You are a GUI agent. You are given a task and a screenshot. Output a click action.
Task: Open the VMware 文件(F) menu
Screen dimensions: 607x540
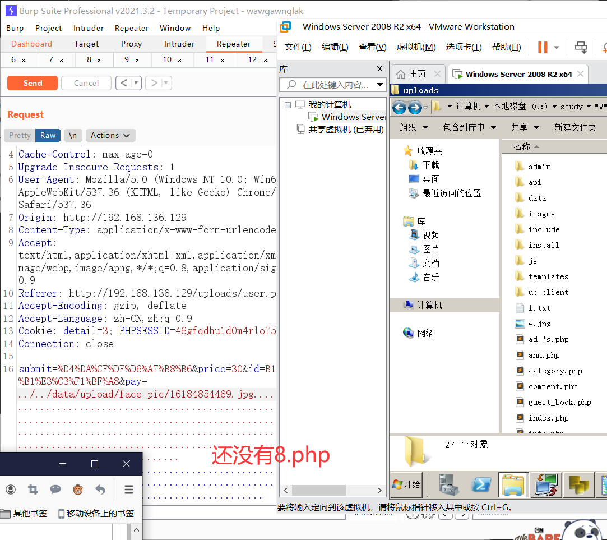click(x=298, y=47)
